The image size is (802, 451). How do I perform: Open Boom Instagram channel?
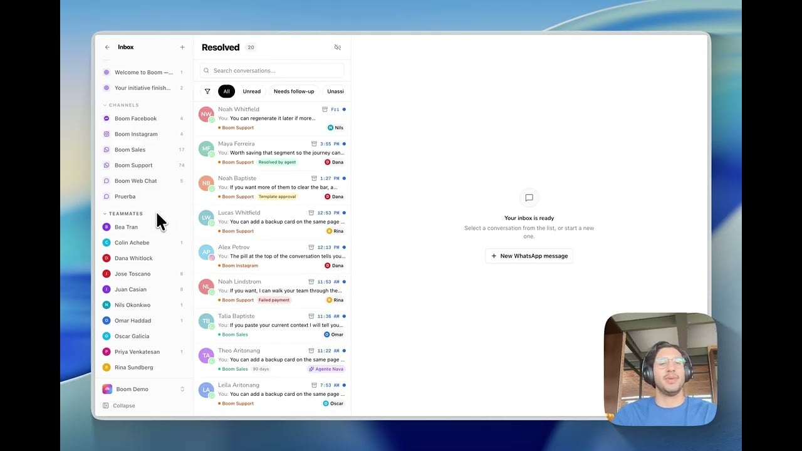pyautogui.click(x=143, y=134)
